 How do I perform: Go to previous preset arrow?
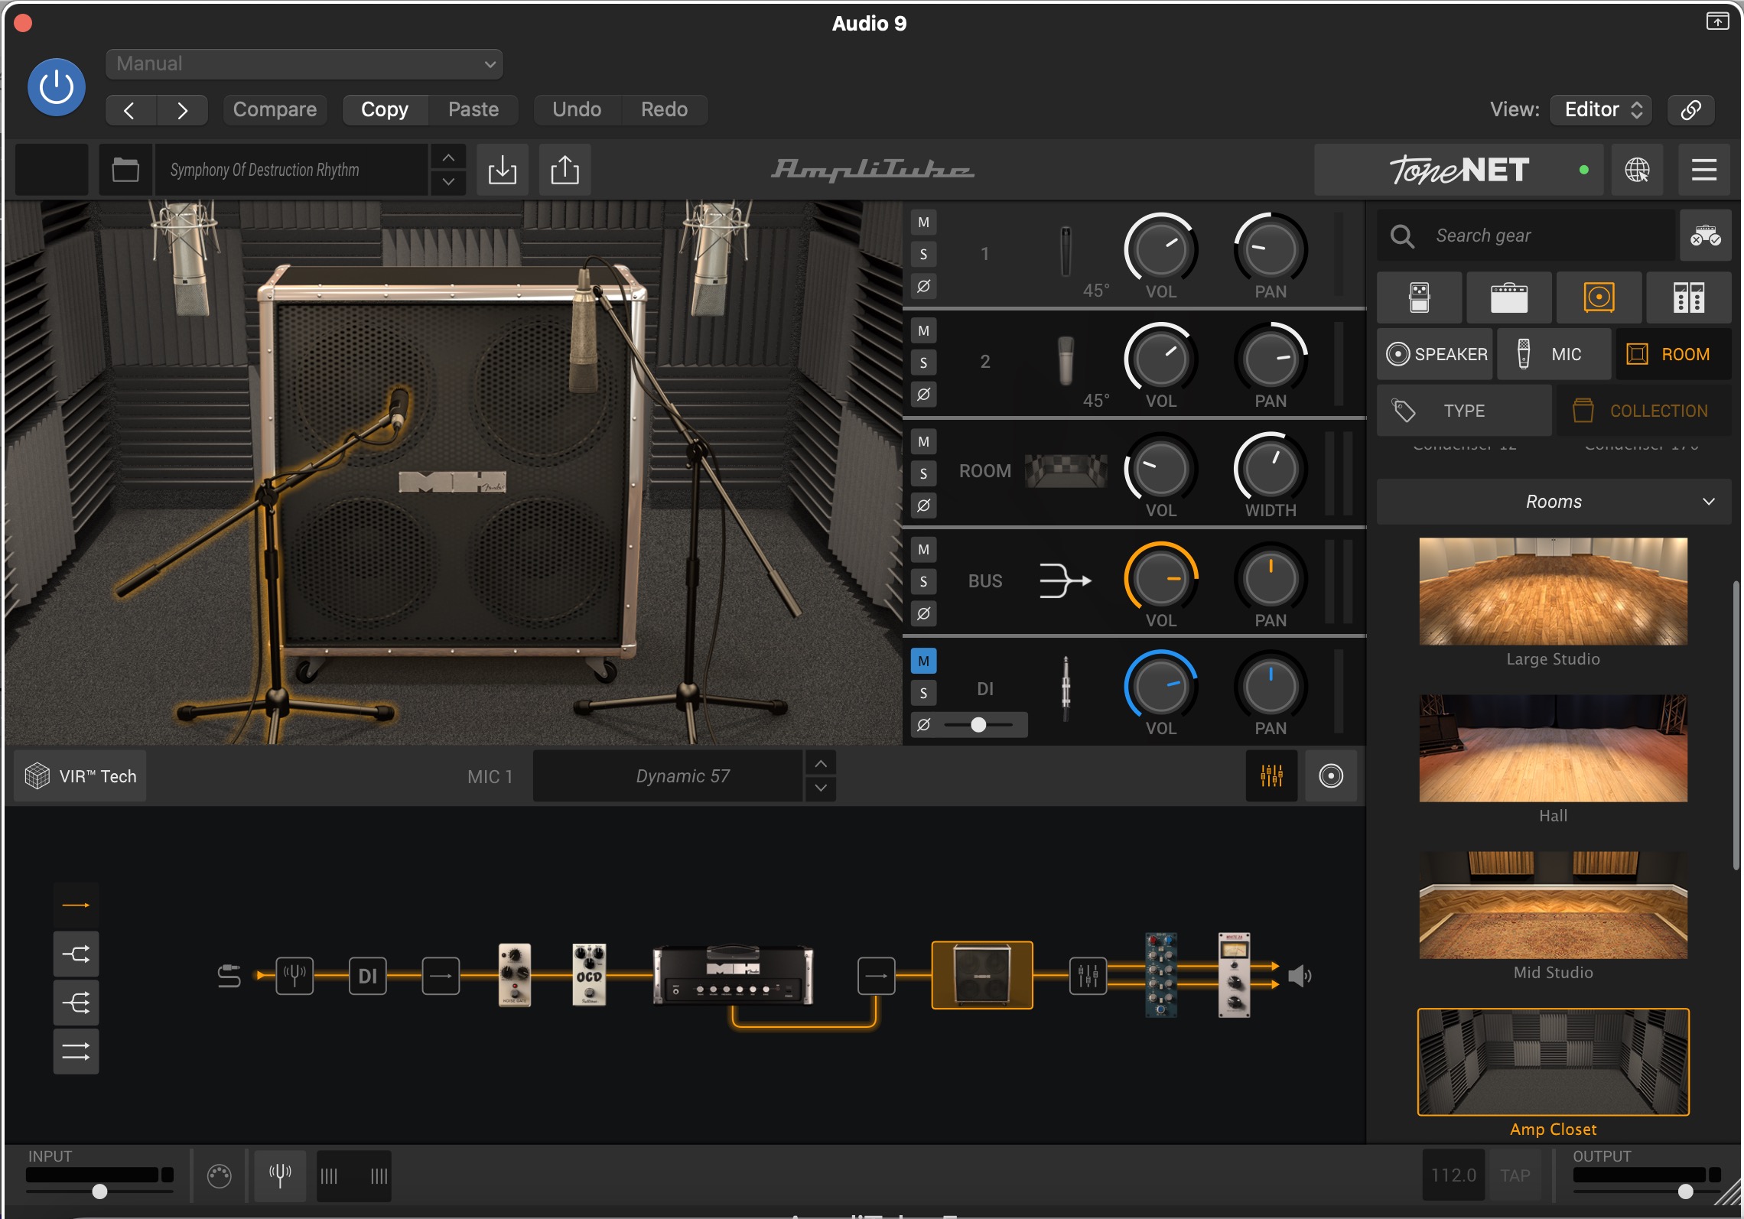(x=130, y=110)
